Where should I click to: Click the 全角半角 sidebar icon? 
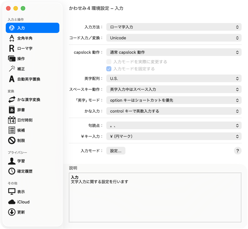[12, 38]
